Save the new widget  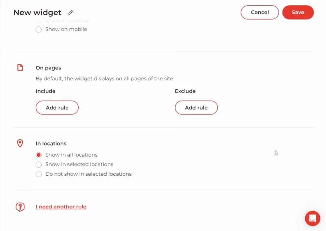click(298, 13)
